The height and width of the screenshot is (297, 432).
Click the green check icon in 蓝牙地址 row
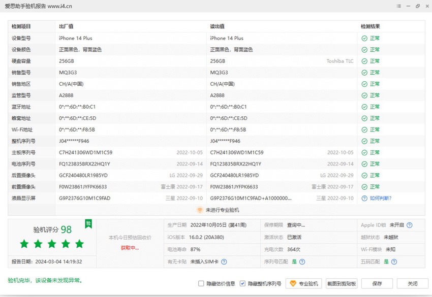pyautogui.click(x=364, y=107)
